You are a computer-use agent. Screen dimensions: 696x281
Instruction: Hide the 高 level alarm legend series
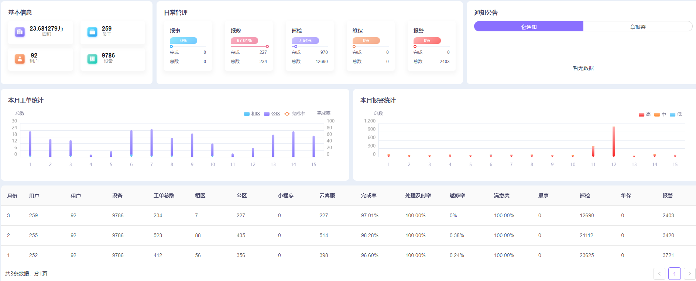point(645,115)
